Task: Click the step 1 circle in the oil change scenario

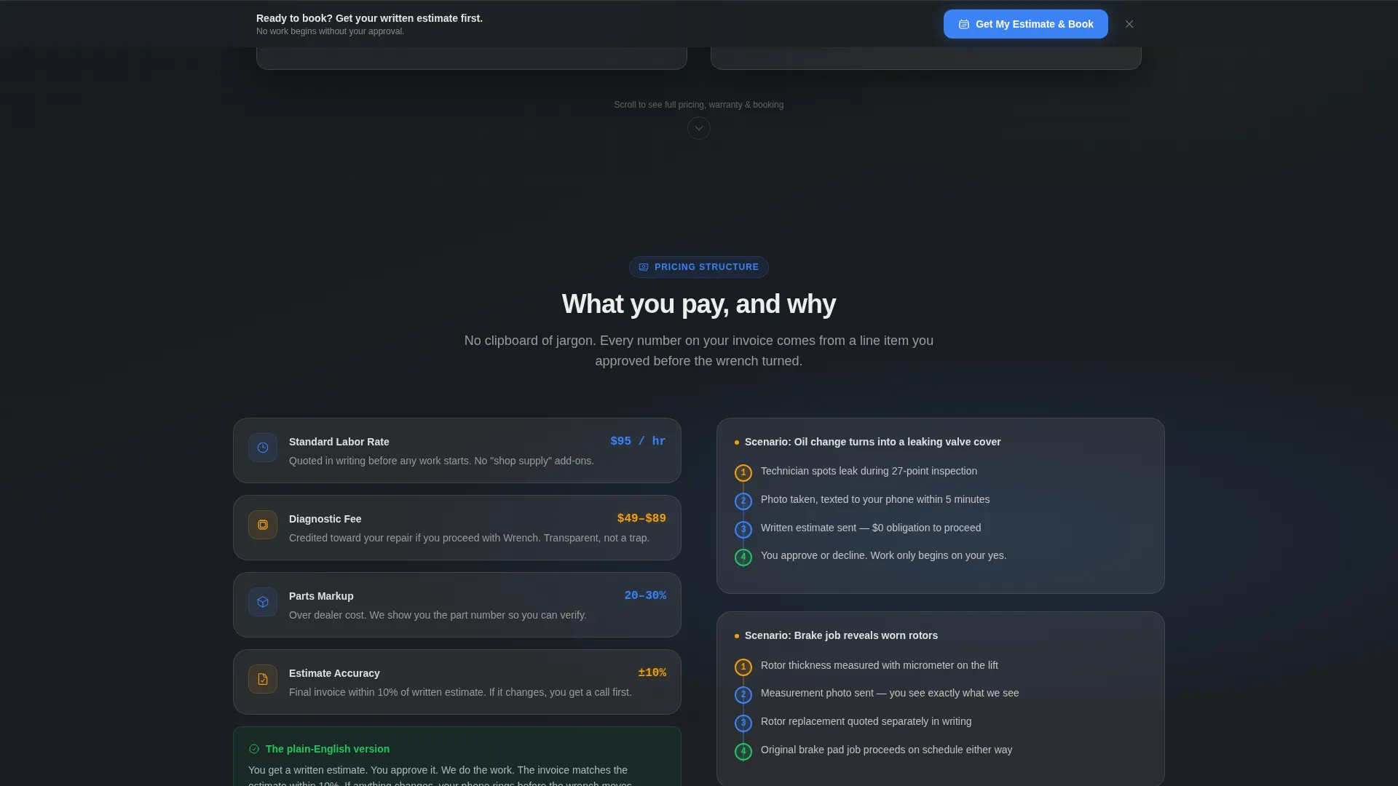Action: pos(743,473)
